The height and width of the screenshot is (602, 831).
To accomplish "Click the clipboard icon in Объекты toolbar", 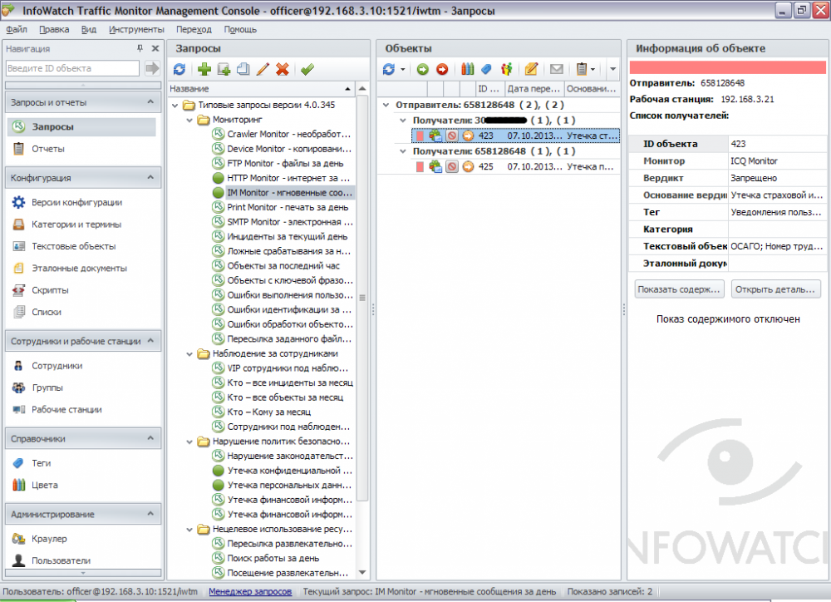I will [x=582, y=69].
